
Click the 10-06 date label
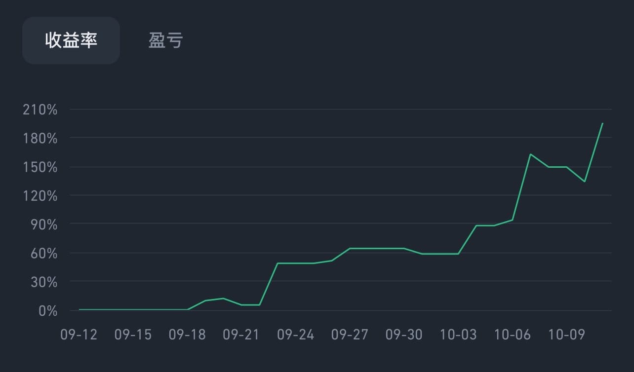(513, 335)
